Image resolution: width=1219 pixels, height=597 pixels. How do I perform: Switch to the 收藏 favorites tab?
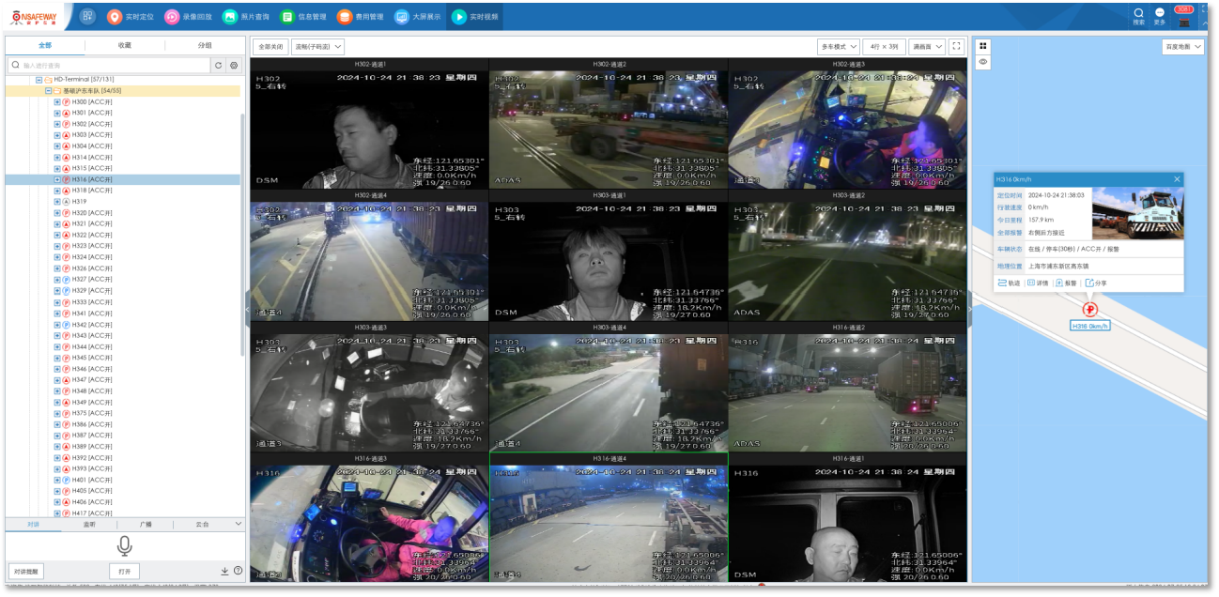coord(125,45)
